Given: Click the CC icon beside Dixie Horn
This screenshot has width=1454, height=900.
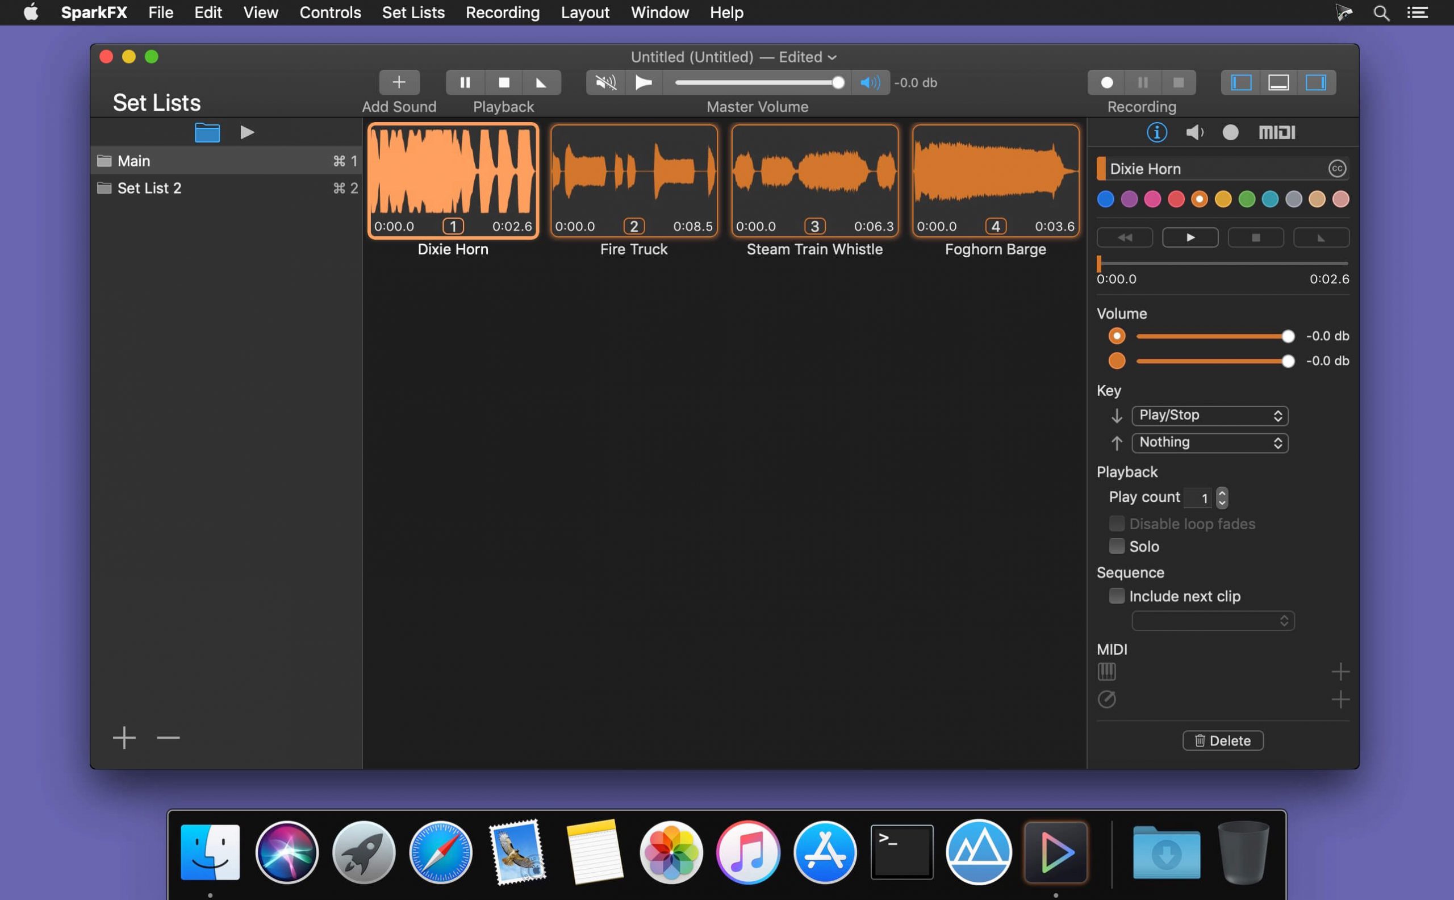Looking at the screenshot, I should tap(1336, 169).
